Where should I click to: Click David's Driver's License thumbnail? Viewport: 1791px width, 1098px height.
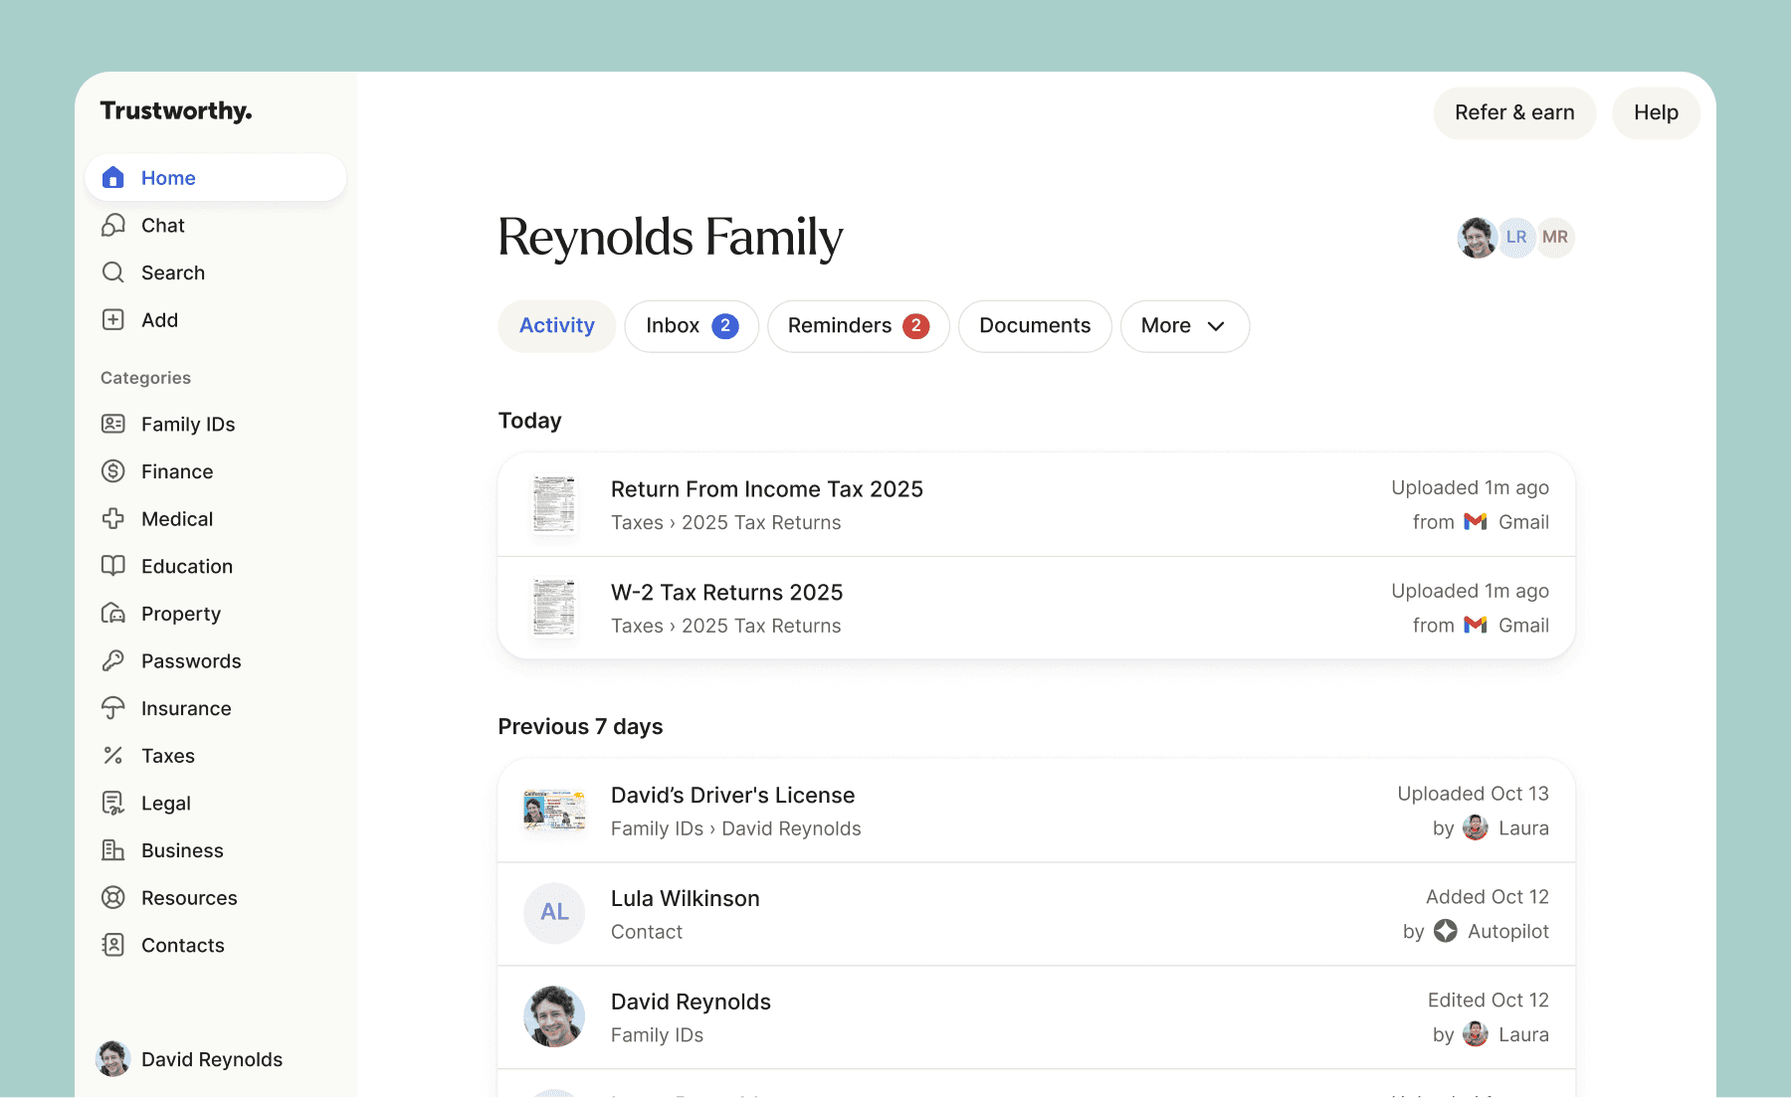pos(553,810)
